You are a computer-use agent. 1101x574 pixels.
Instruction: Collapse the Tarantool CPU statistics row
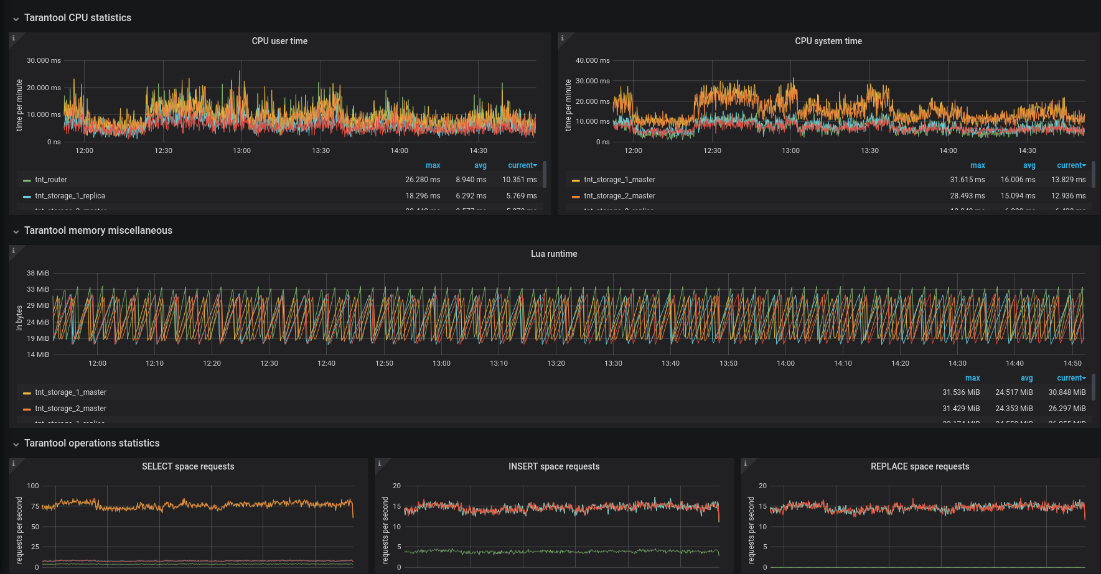pos(78,18)
